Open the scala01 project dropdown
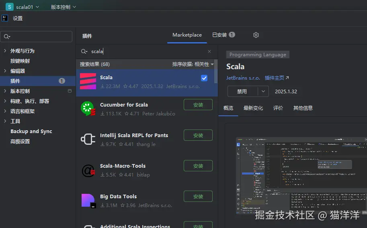 click(x=27, y=7)
